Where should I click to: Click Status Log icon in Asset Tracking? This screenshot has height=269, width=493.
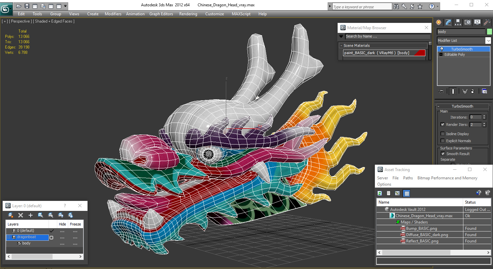[x=388, y=193]
